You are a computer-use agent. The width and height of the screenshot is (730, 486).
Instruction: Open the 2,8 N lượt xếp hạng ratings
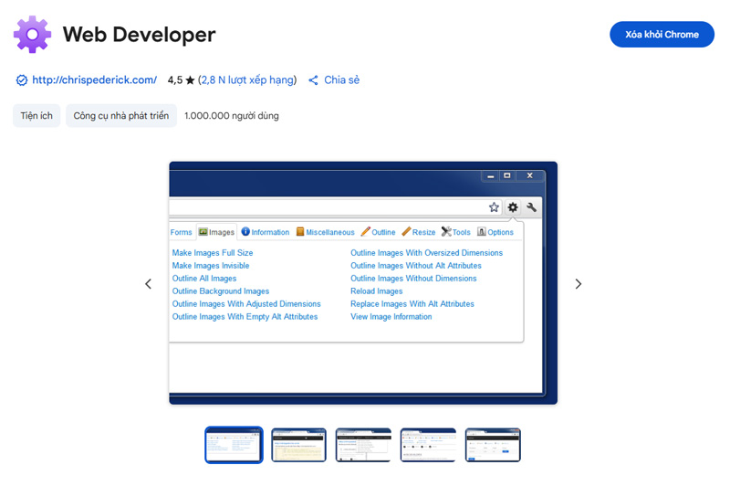point(247,79)
